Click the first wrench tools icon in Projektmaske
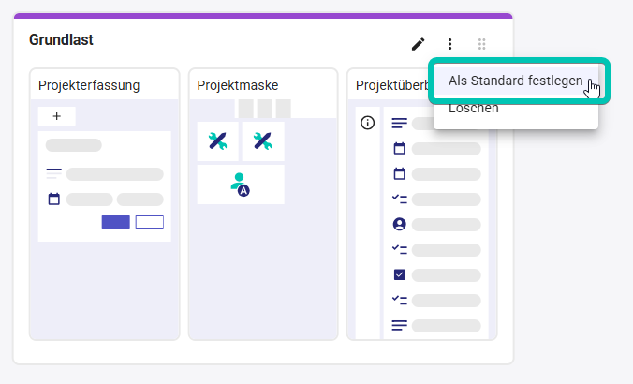 coord(218,141)
